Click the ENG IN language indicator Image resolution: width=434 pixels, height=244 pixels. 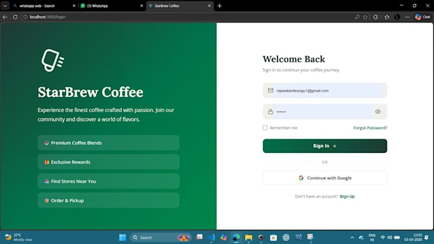click(372, 238)
